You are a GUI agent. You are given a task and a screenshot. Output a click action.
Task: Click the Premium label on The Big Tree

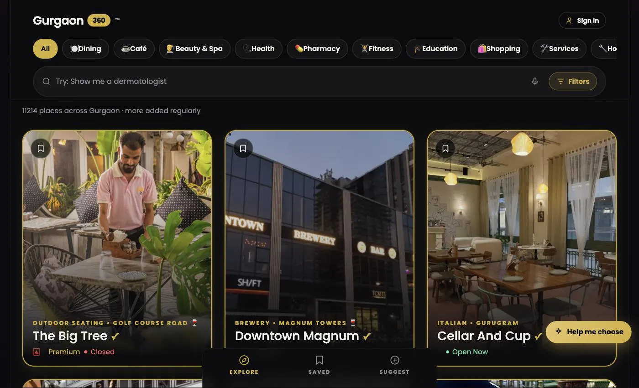point(64,352)
